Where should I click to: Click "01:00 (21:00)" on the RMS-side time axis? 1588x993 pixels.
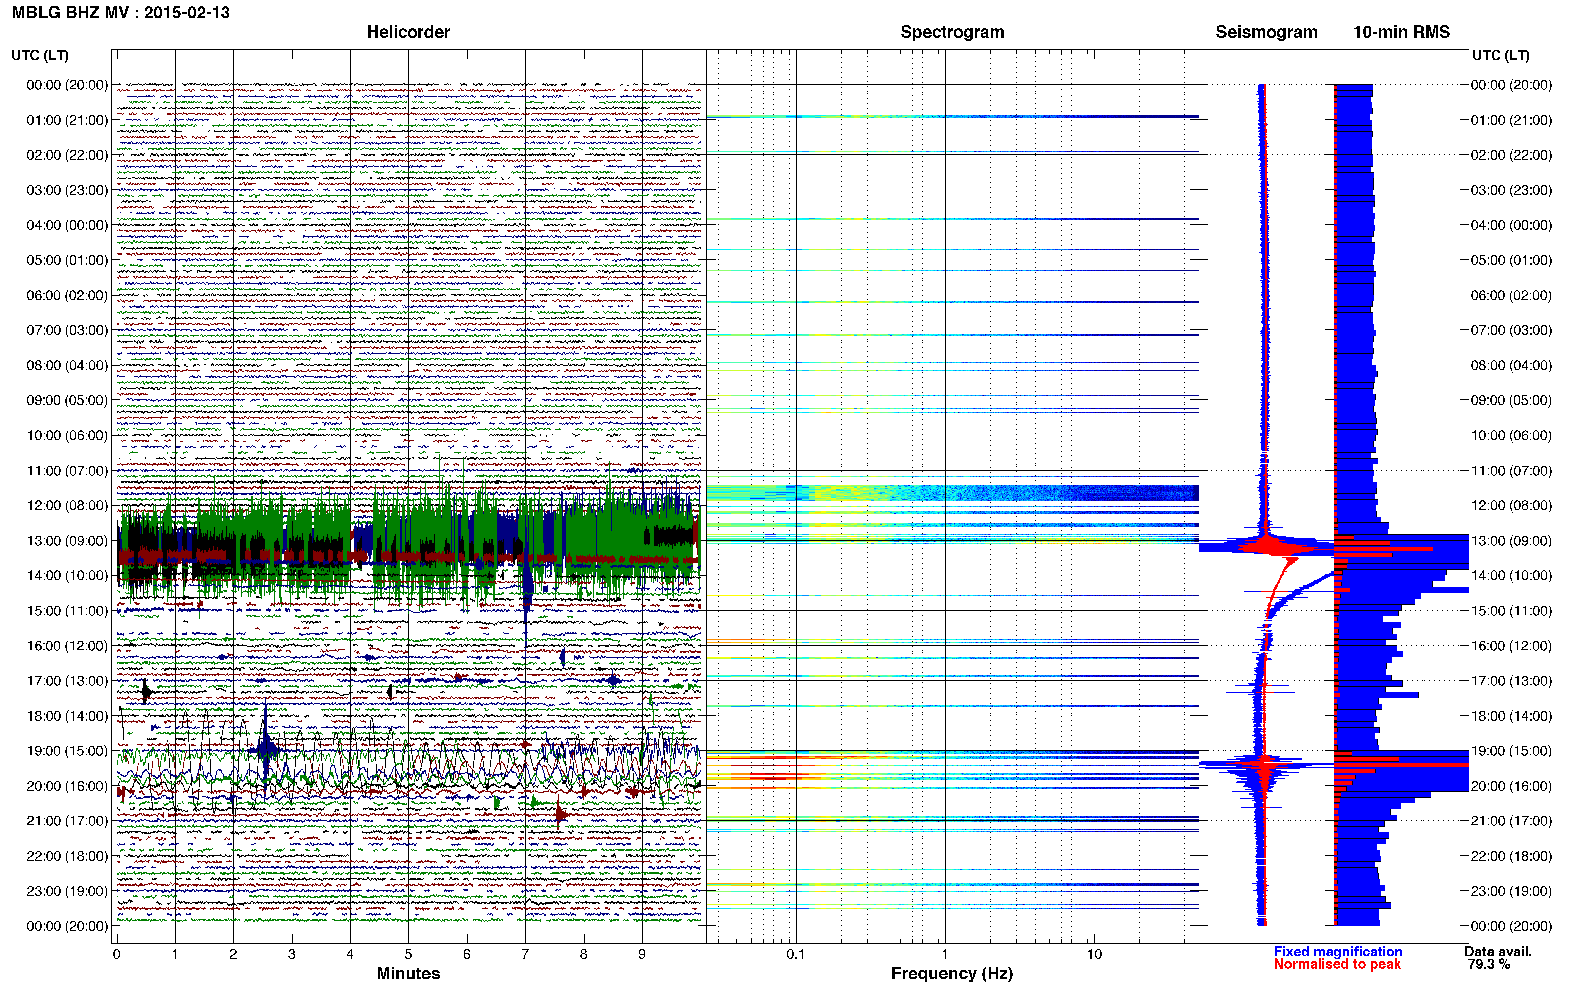point(1511,120)
